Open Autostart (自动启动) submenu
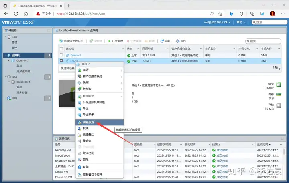The width and height of the screenshot is (289, 183). [100, 96]
